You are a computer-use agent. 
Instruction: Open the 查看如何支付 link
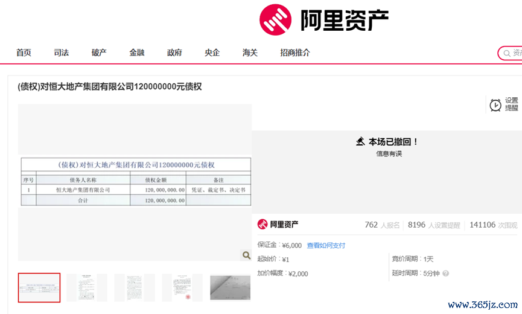tap(326, 245)
